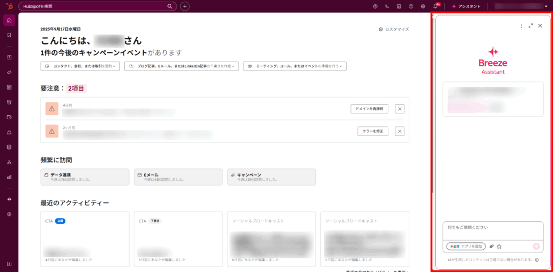Open the account dropdown arrow at top right

coord(545,6)
